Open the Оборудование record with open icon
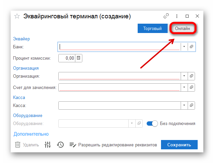This screenshot has height=163, width=214. pyautogui.click(x=139, y=123)
